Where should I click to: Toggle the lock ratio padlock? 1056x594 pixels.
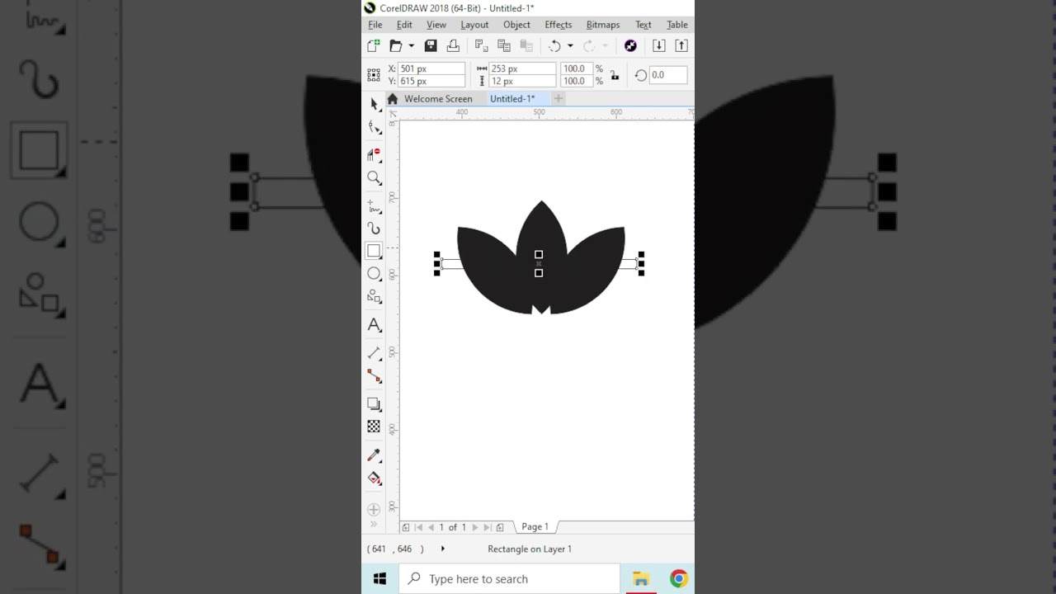coord(615,75)
